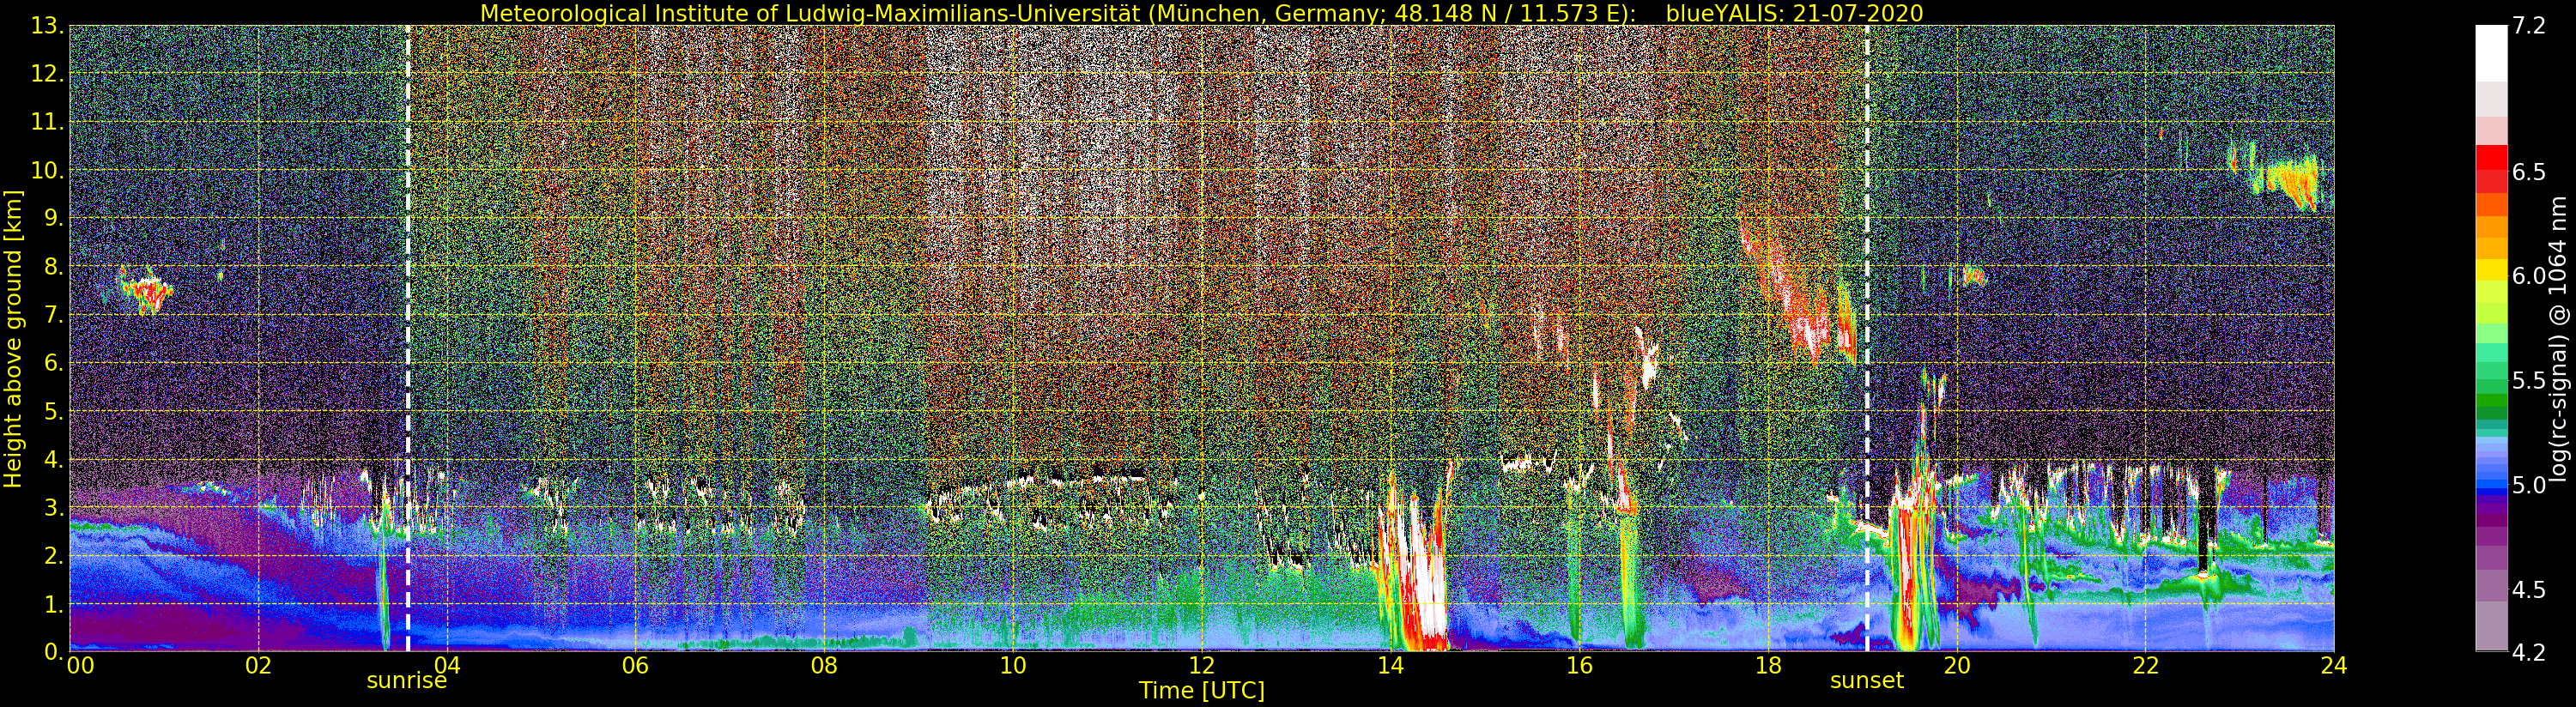The height and width of the screenshot is (707, 2576).
Task: Click the 'Time [UTC]' axis label
Action: click(1202, 691)
